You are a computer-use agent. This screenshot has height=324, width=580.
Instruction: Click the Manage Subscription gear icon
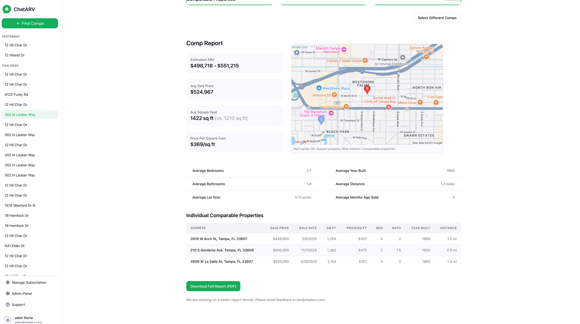point(8,283)
